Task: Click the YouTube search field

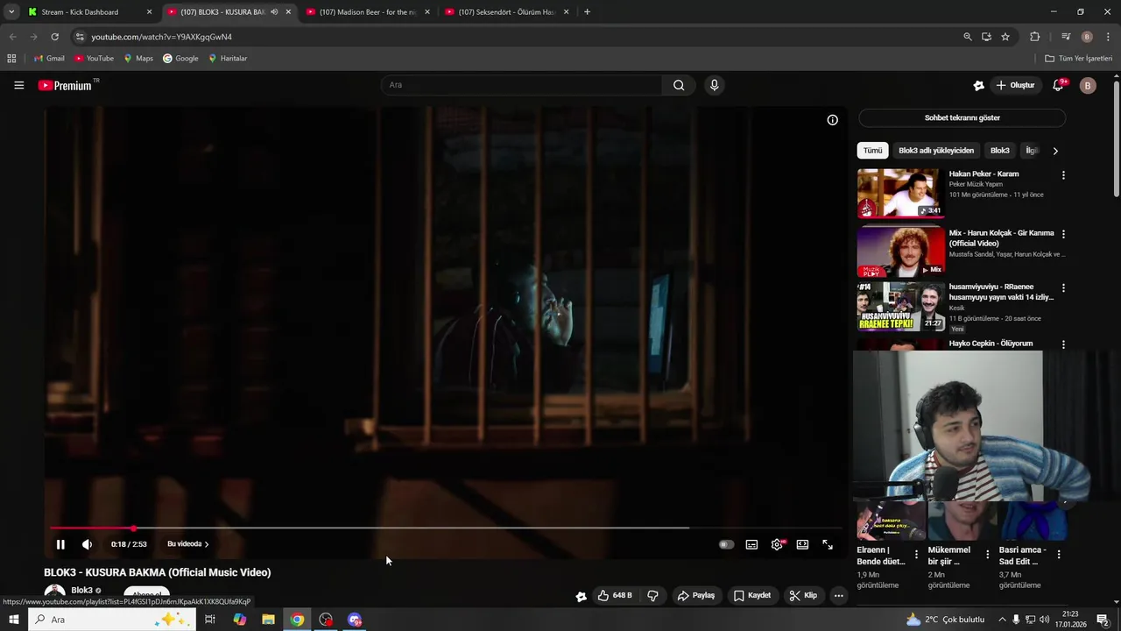Action: [522, 85]
